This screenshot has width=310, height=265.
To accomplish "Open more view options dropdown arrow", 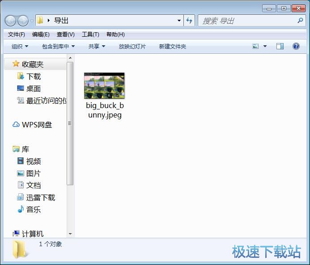I will (265, 46).
